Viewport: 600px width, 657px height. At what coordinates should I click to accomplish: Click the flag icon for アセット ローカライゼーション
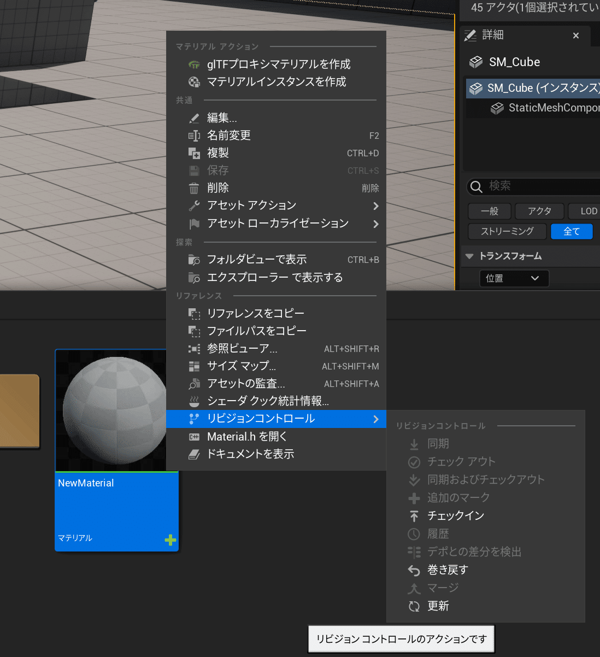click(x=194, y=224)
